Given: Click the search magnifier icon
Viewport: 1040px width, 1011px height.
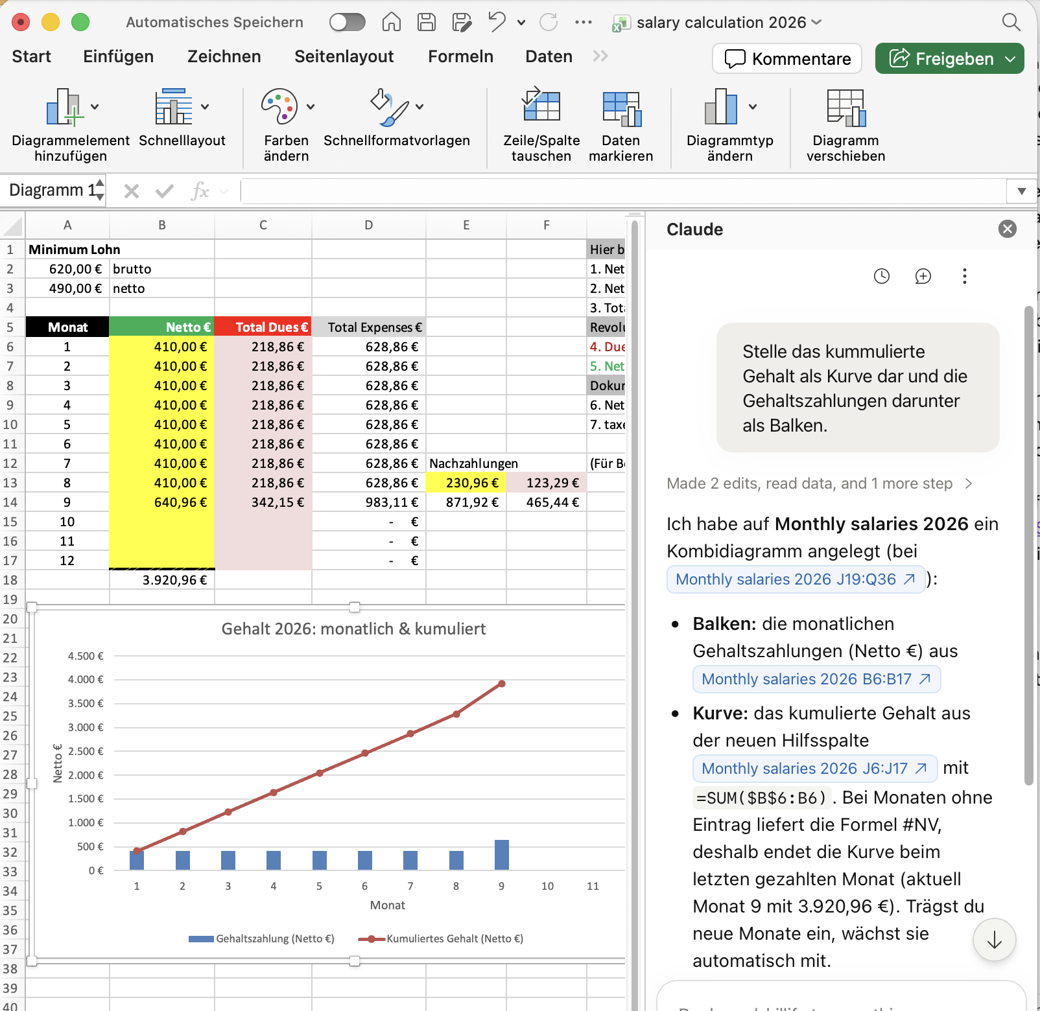Looking at the screenshot, I should pyautogui.click(x=1011, y=22).
